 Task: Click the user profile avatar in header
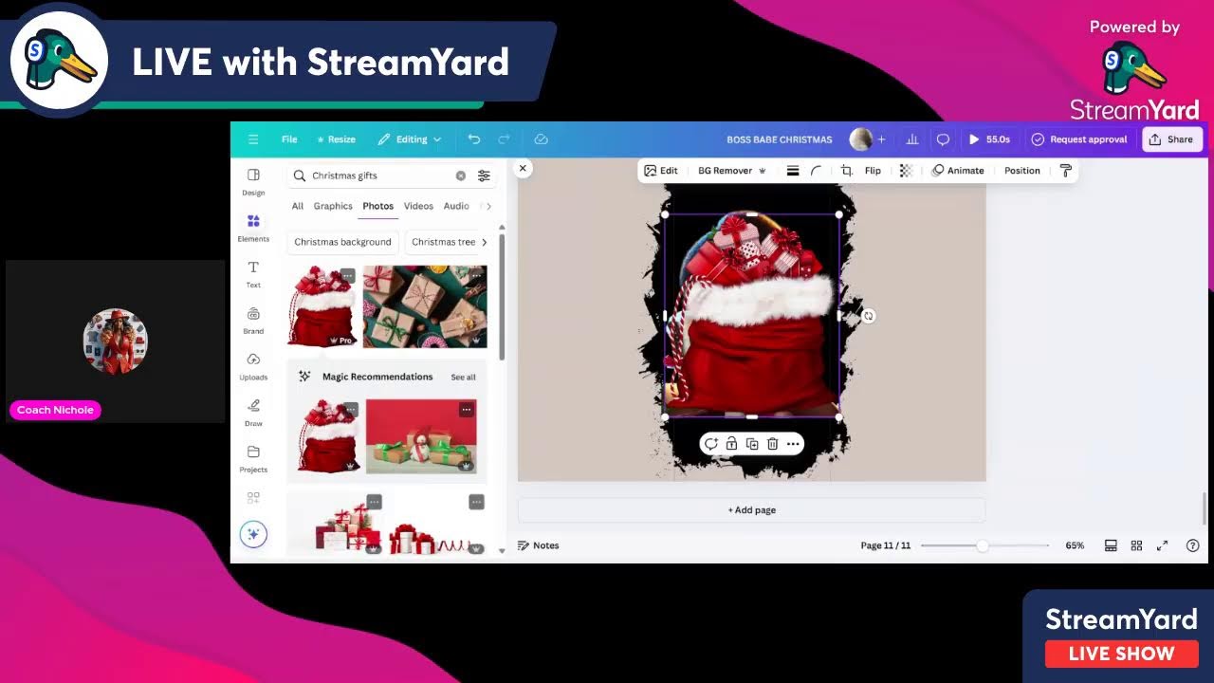[x=860, y=139]
